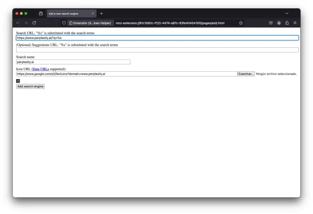Viewport: 313px width, 214px height.
Task: Open Firefox hamburger application menu
Action: [295, 23]
